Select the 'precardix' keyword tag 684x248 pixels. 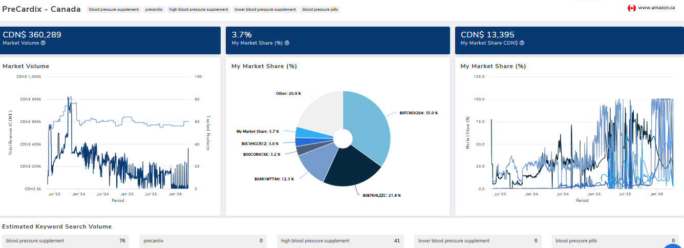click(x=154, y=10)
